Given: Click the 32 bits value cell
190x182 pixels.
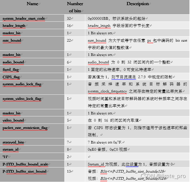Looking at the screenshot, I should 75,18.
